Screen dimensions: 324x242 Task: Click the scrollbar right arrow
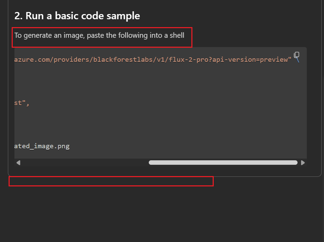pos(303,163)
